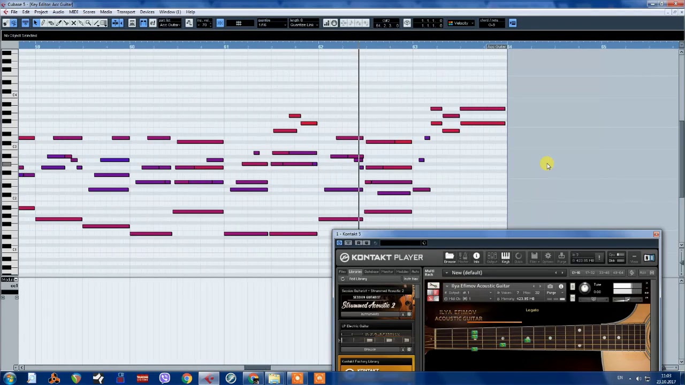Click the Edit VST Instrument icon
Screen dimensions: 685x385
pos(513,23)
